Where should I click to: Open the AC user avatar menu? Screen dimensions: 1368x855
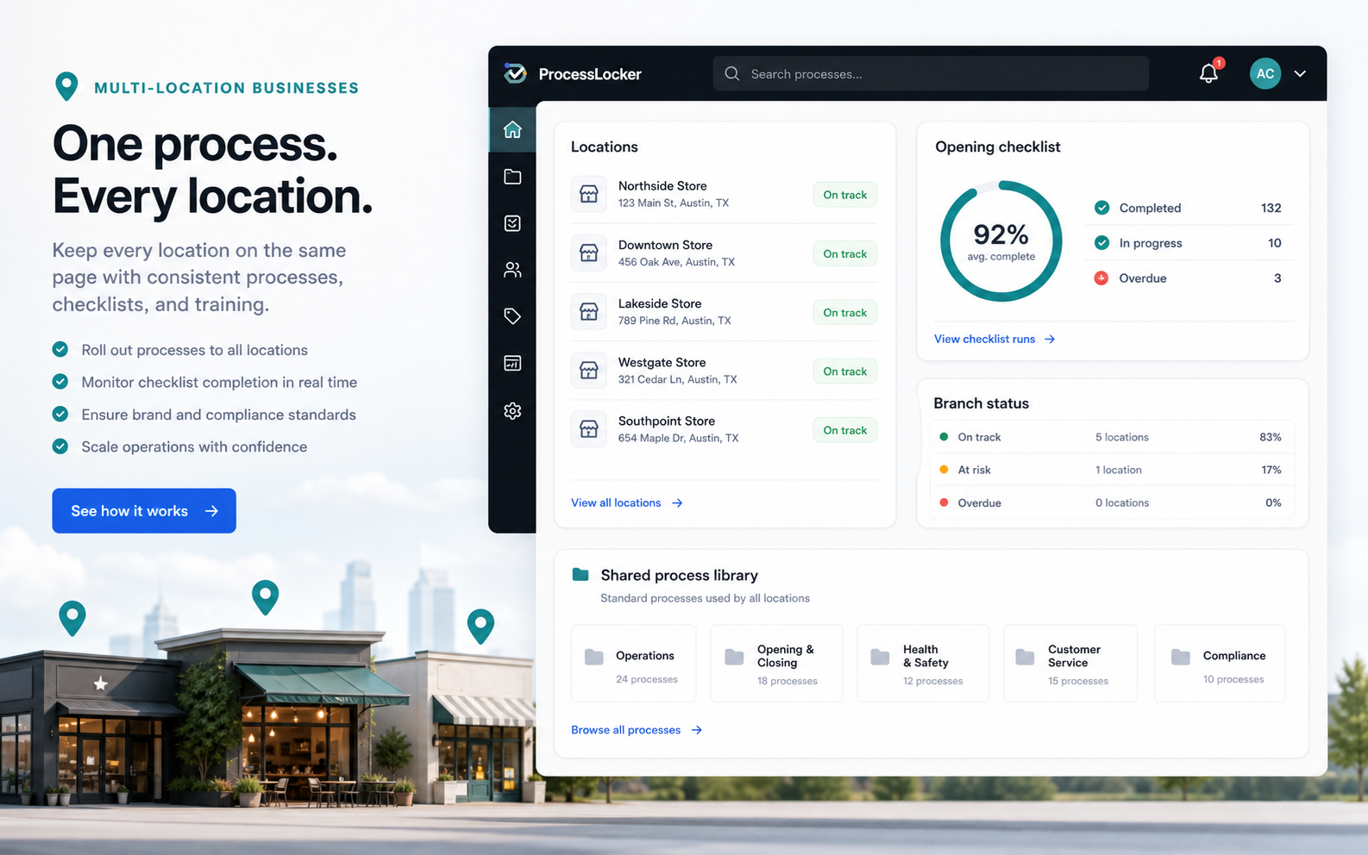[1265, 73]
